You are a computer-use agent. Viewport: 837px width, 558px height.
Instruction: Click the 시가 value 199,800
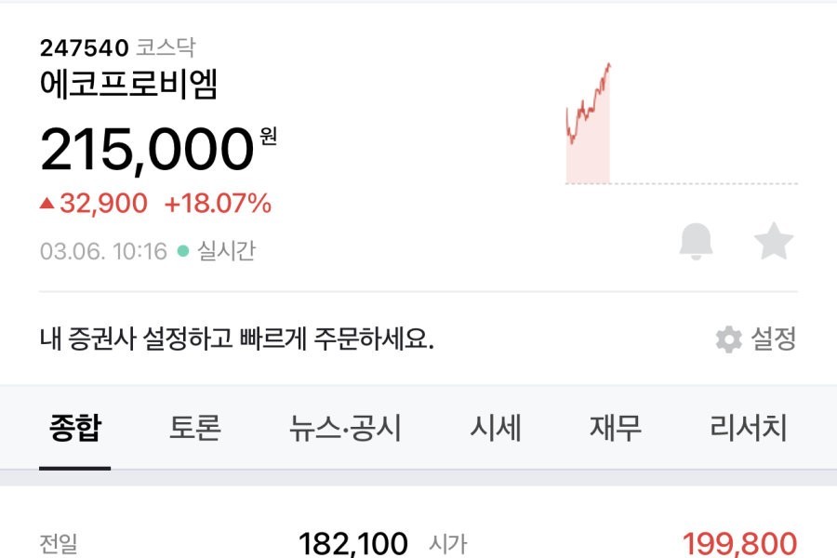point(739,543)
